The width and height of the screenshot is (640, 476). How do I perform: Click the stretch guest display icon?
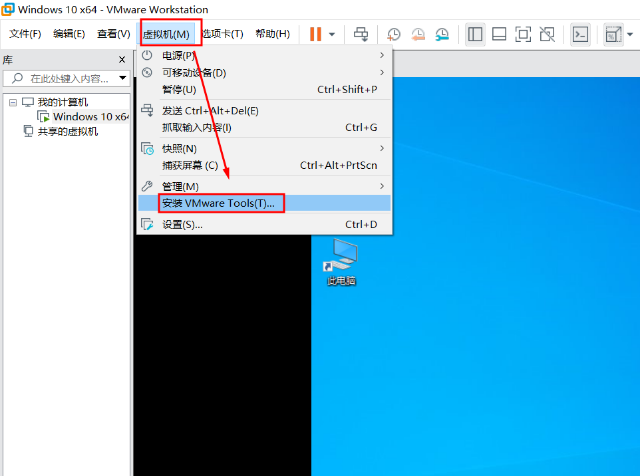pyautogui.click(x=613, y=35)
